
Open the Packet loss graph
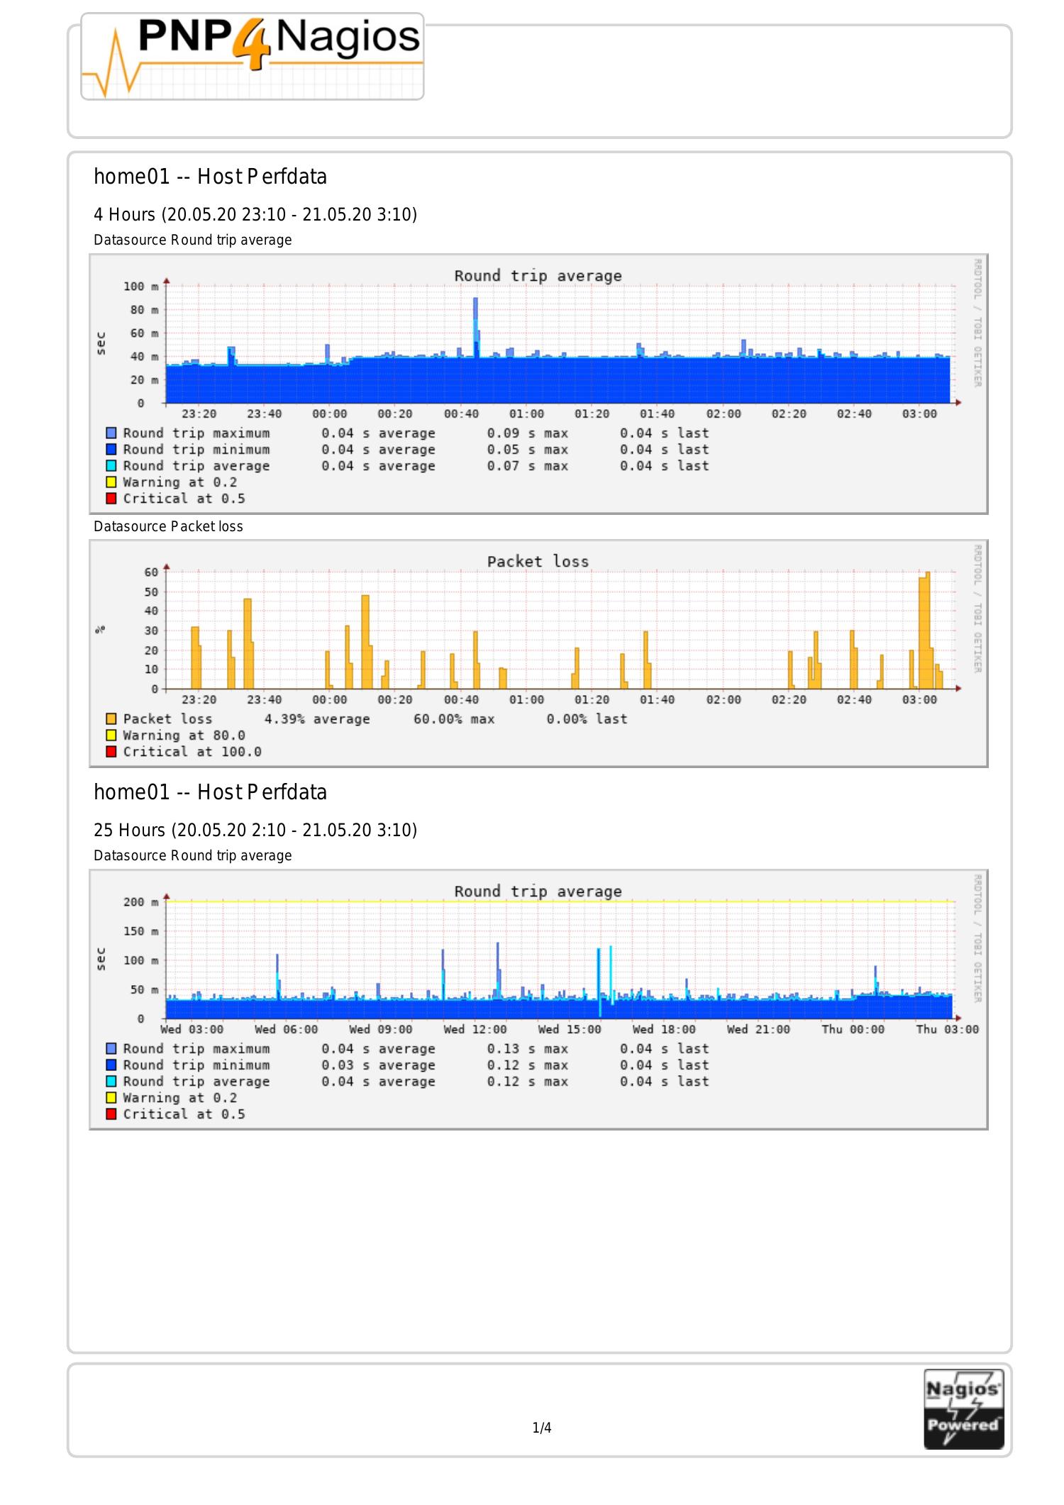pos(538,652)
